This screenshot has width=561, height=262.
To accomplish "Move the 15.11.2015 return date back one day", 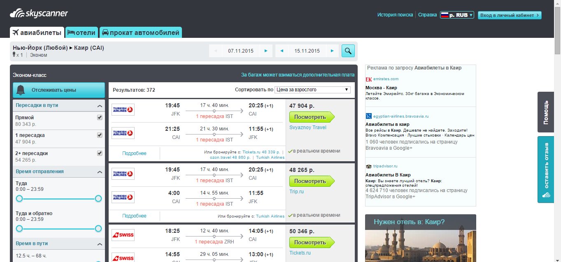I will point(282,51).
